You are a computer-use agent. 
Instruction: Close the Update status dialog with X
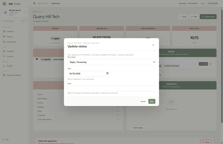pyautogui.click(x=153, y=45)
